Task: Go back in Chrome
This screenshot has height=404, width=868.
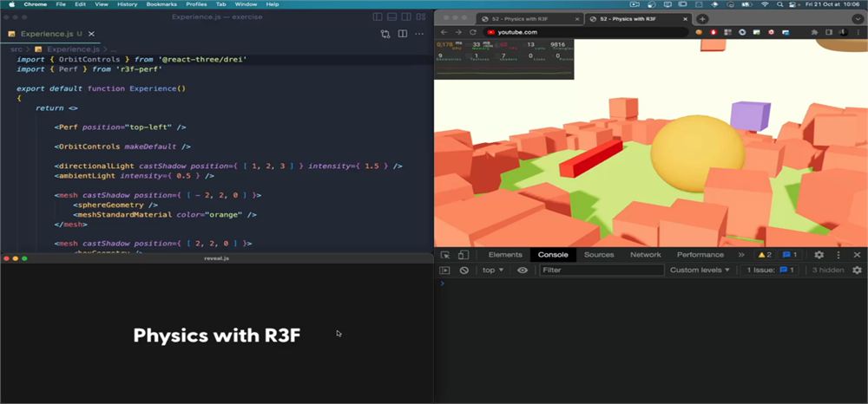Action: (x=444, y=32)
